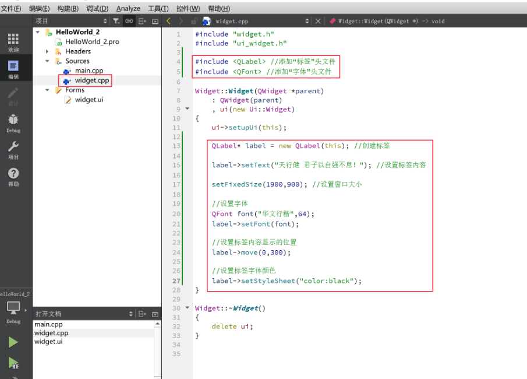
Task: Fold the constructor at line 9
Action: tap(188, 108)
